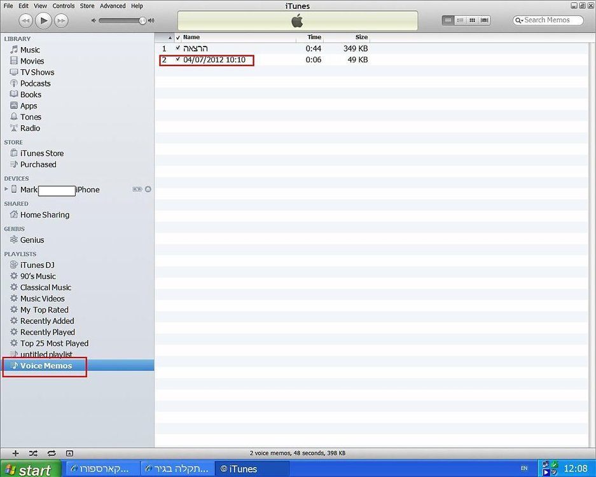Expand the Mark iPhone device
This screenshot has height=477, width=596.
coord(6,189)
